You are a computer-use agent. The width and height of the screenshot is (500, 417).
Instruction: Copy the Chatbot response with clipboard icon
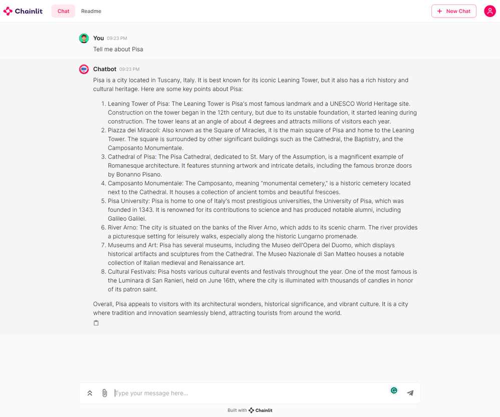tap(96, 323)
